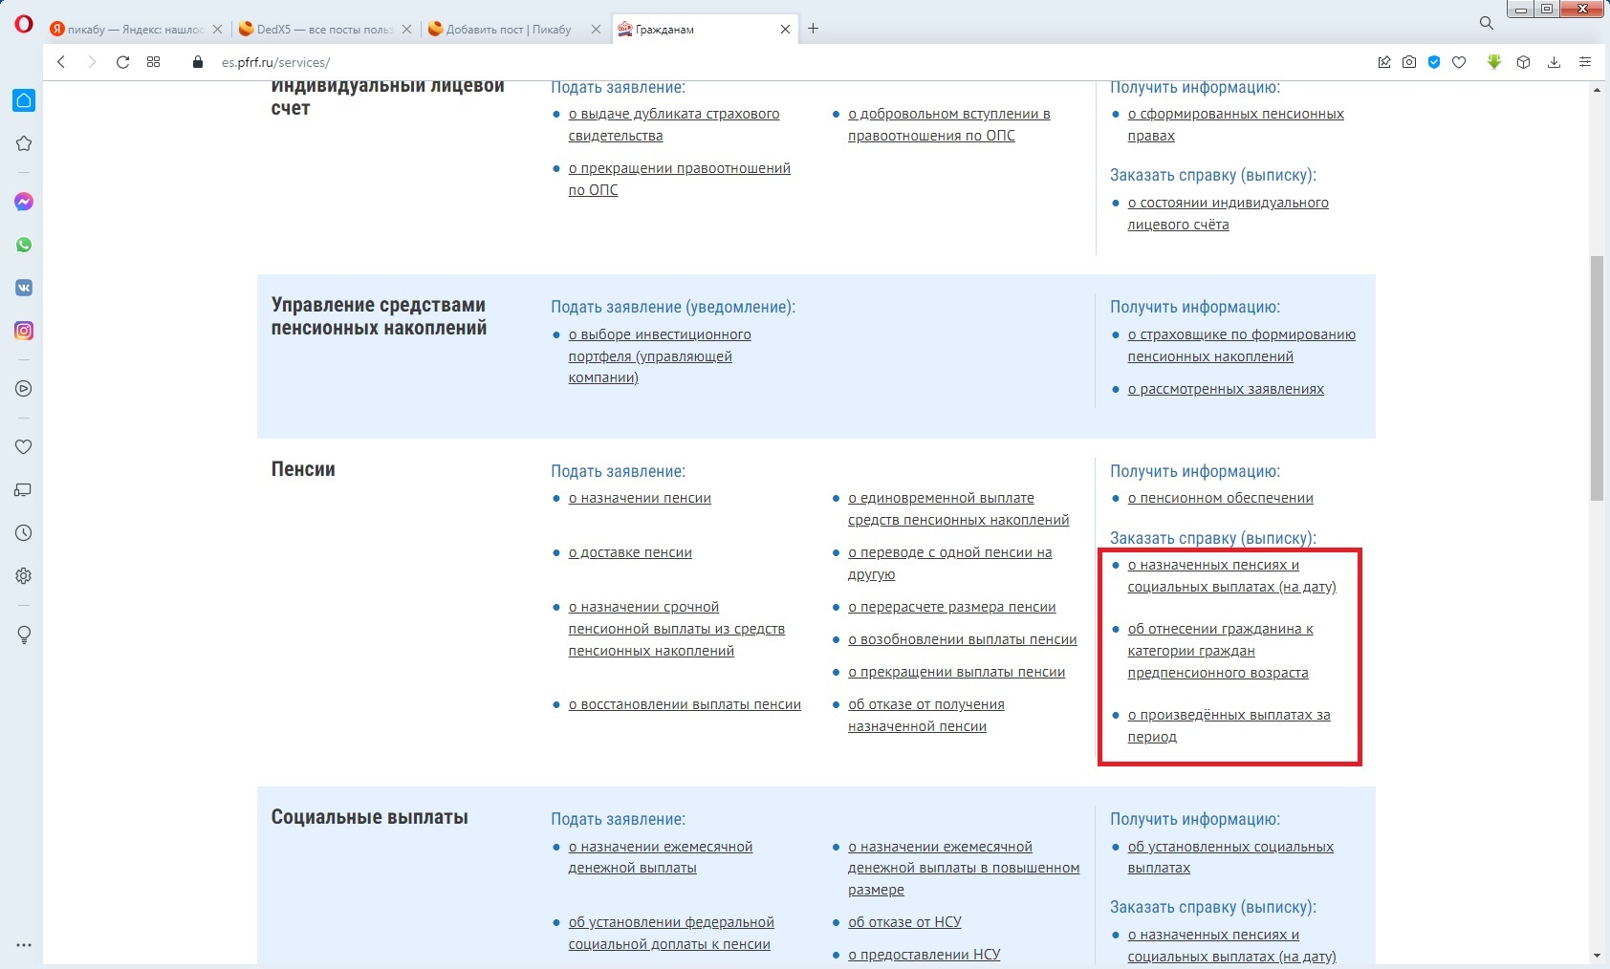
Task: Open link о перерасчете размера пенсии
Action: point(951,607)
